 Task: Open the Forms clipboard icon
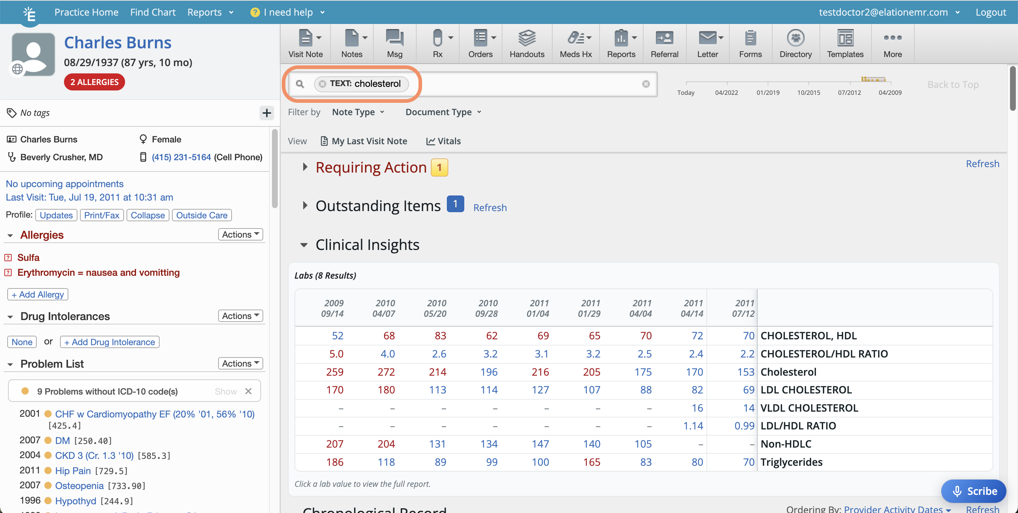[750, 44]
